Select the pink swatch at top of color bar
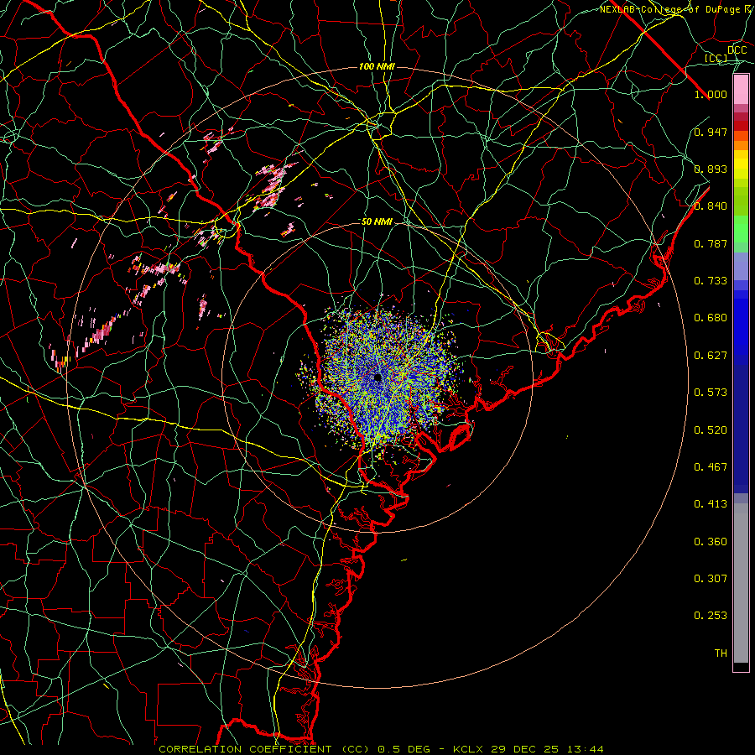 coord(741,90)
